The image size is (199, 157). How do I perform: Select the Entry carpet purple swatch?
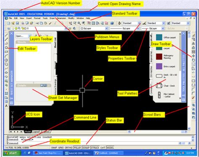click(x=159, y=66)
